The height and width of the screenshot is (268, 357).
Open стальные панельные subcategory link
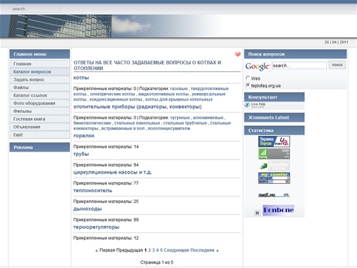click(137, 123)
